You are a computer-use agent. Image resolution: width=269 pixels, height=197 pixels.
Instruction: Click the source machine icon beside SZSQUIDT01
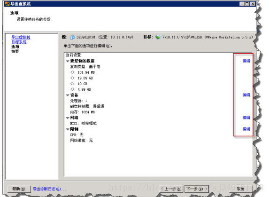73,37
